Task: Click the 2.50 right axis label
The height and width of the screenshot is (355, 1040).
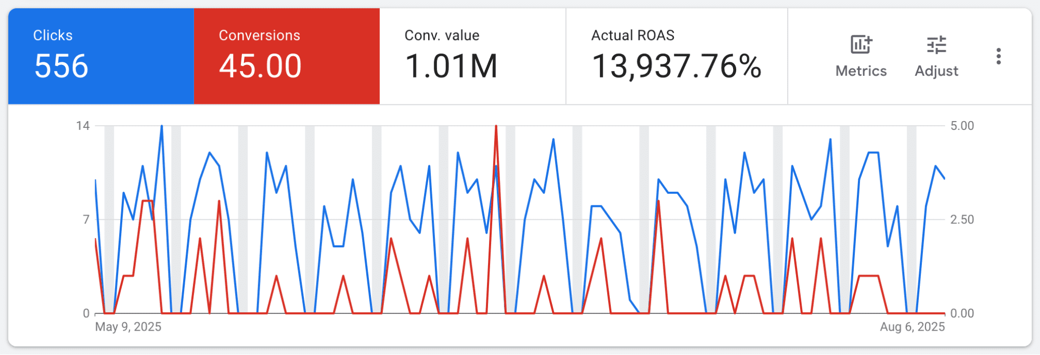Action: [x=962, y=220]
